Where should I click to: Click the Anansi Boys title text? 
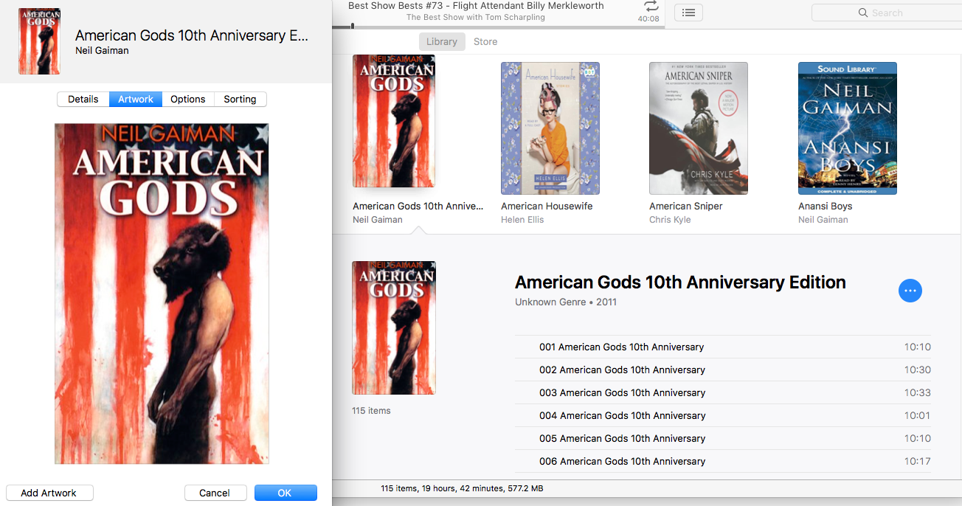click(x=826, y=207)
